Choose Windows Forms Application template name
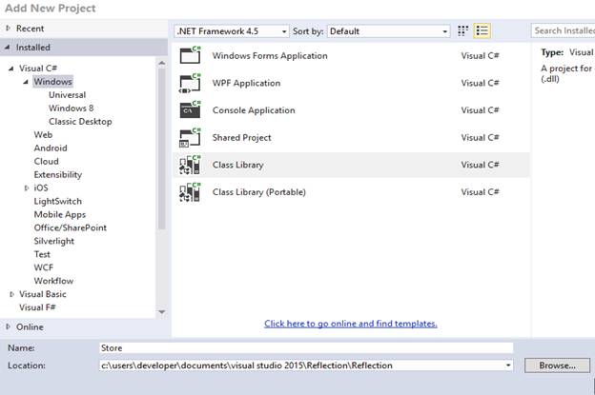 270,55
